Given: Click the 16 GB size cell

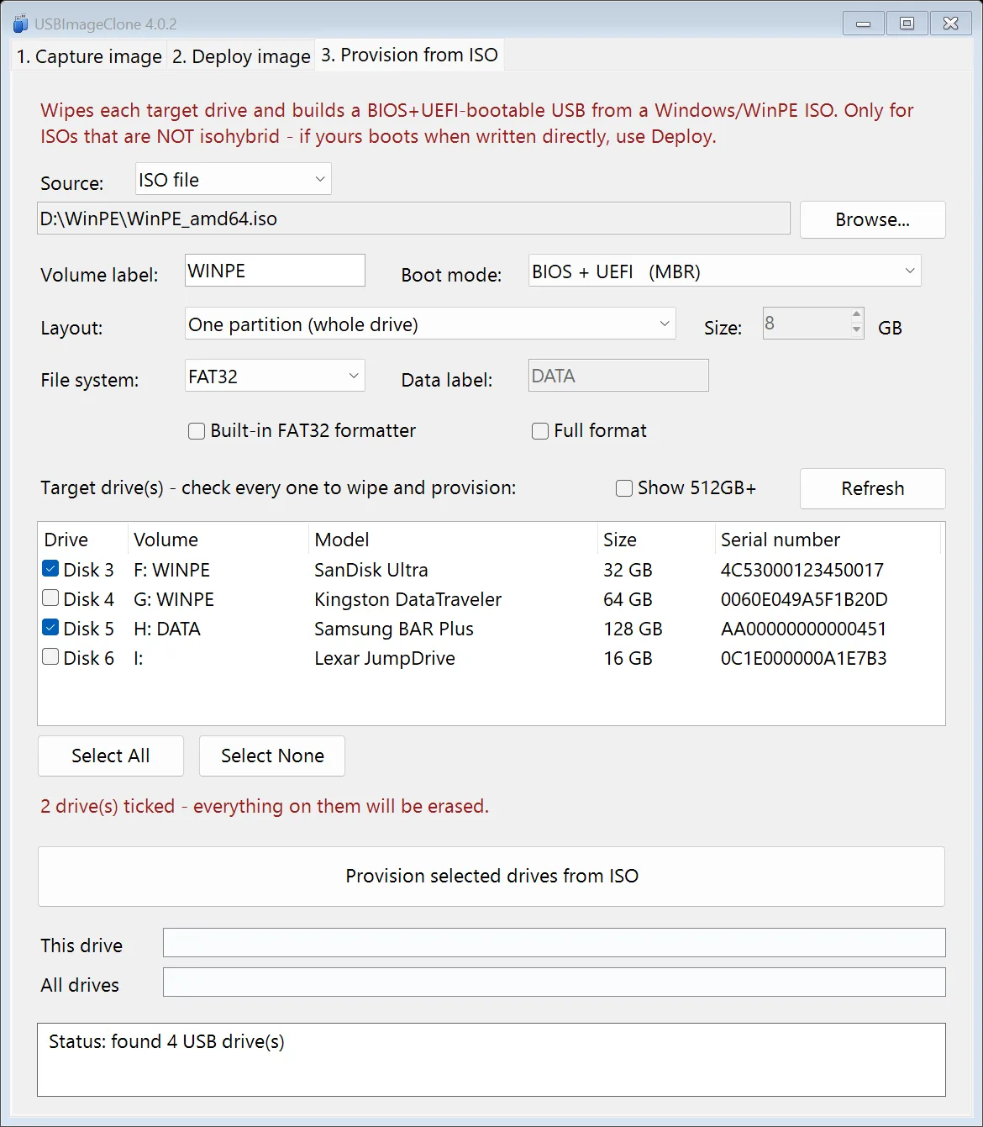Looking at the screenshot, I should (628, 658).
